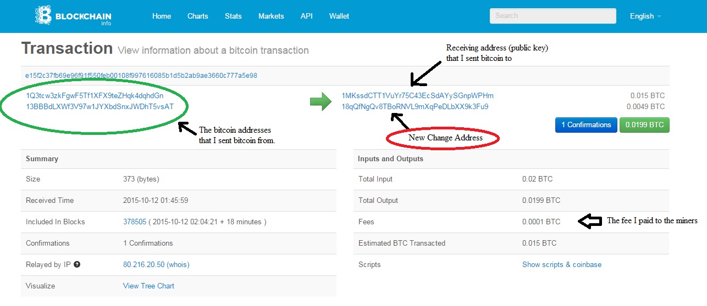Click inside the Search field
Viewport: 707px width, 306px height.
pyautogui.click(x=553, y=16)
